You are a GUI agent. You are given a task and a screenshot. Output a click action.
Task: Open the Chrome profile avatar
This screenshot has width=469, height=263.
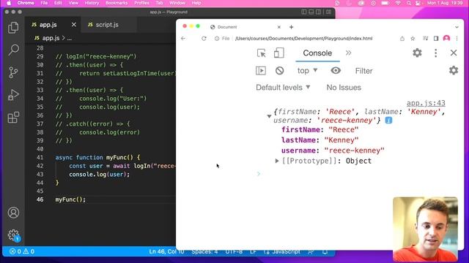[x=446, y=38]
